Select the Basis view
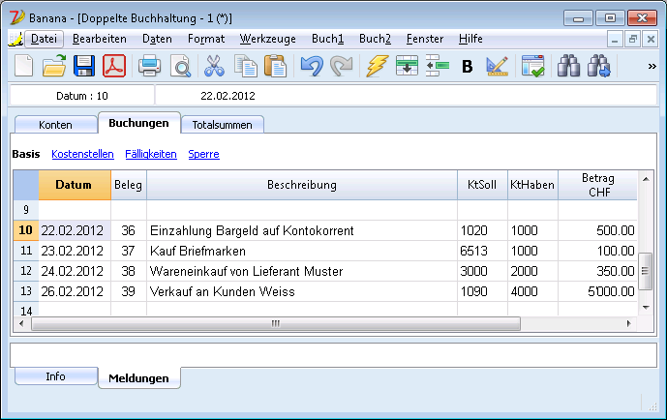Image resolution: width=667 pixels, height=420 pixels. point(26,154)
